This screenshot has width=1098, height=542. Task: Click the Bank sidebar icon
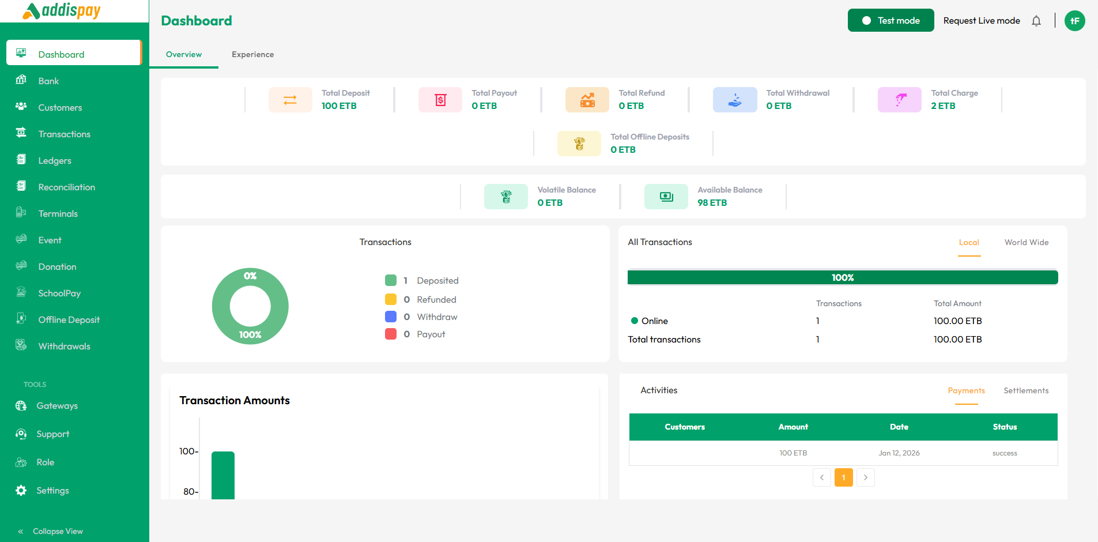tap(21, 80)
